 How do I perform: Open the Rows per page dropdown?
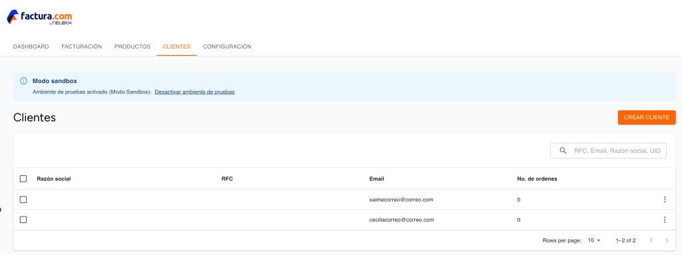tap(594, 240)
